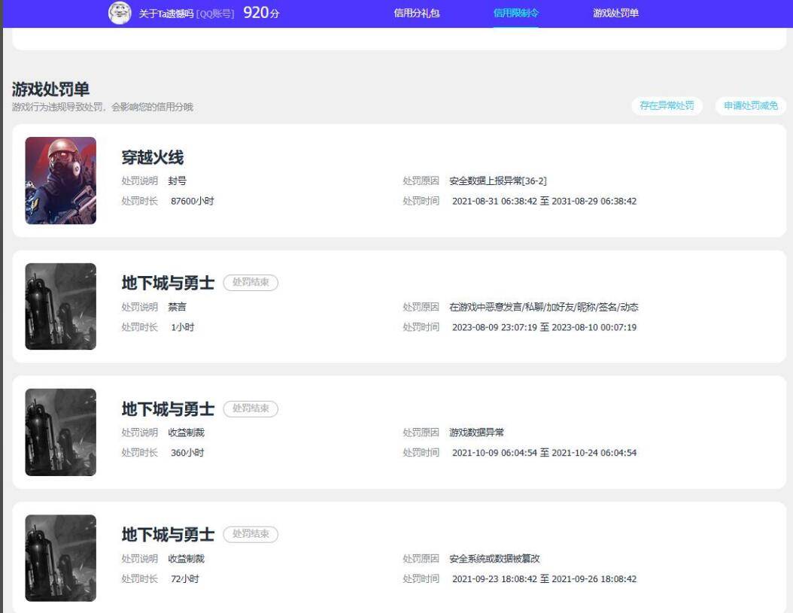Expand the 禁言 penalty entry

(x=396, y=306)
